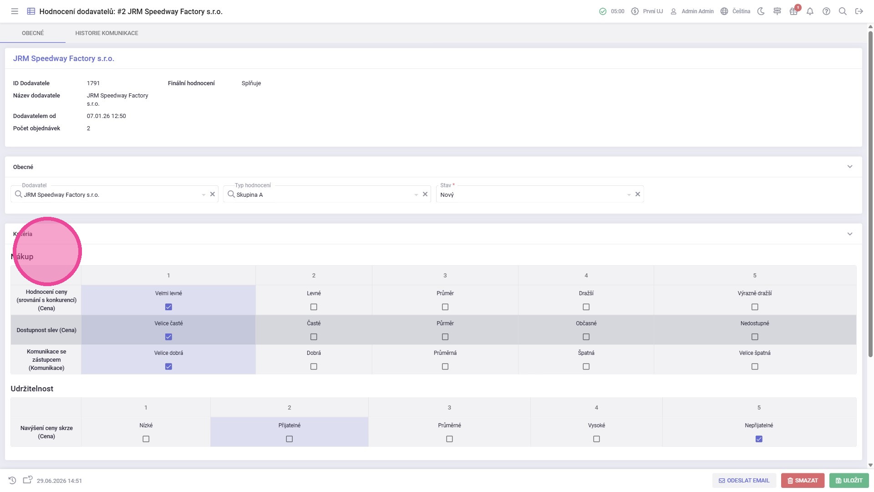Image resolution: width=874 pixels, height=492 pixels.
Task: Click the Průměrné label in Navýšení ceny row
Action: (x=449, y=425)
